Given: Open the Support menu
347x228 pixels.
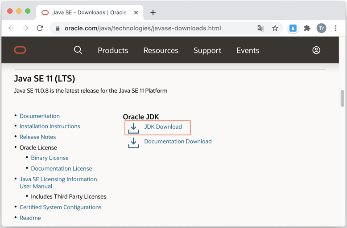Looking at the screenshot, I should pos(207,51).
